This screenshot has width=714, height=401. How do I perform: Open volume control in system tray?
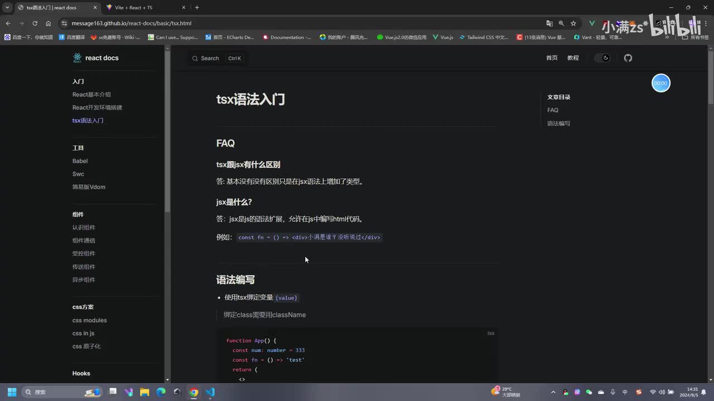click(662, 392)
